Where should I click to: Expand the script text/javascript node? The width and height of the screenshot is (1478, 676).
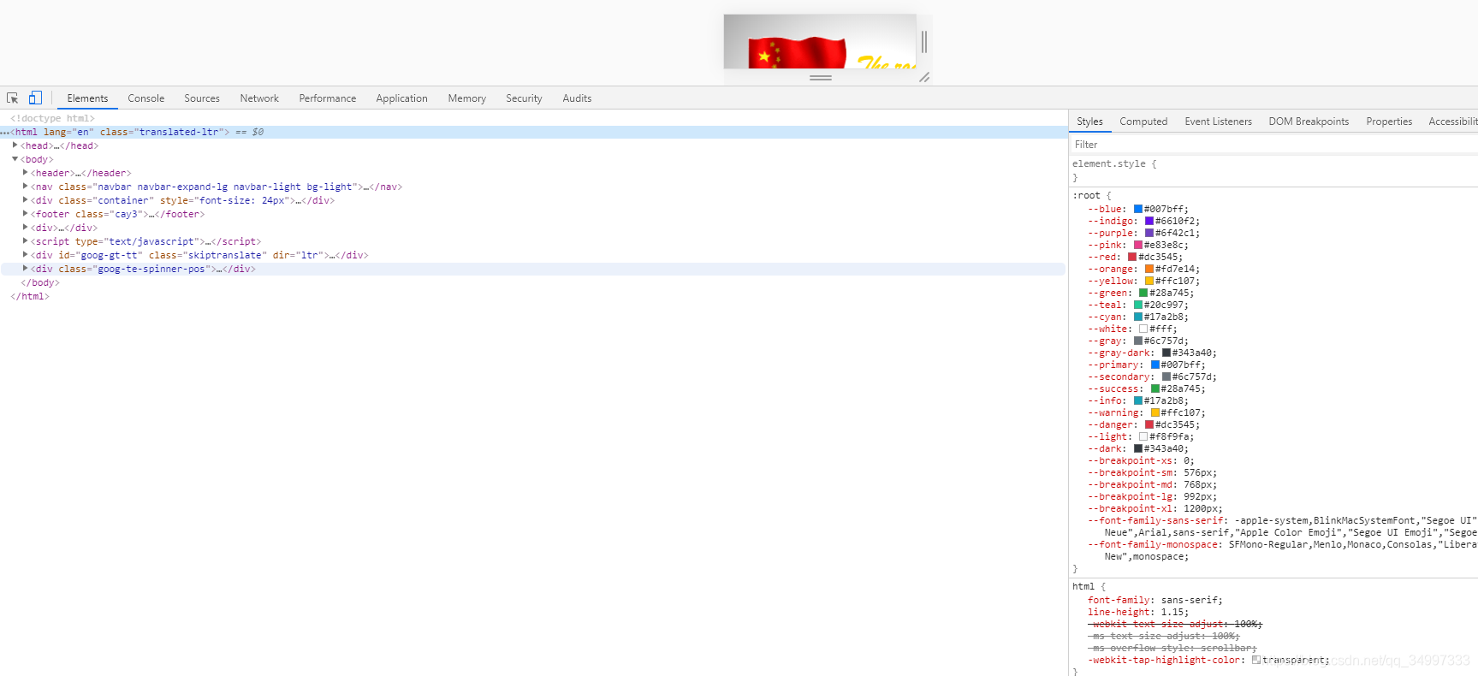point(26,241)
